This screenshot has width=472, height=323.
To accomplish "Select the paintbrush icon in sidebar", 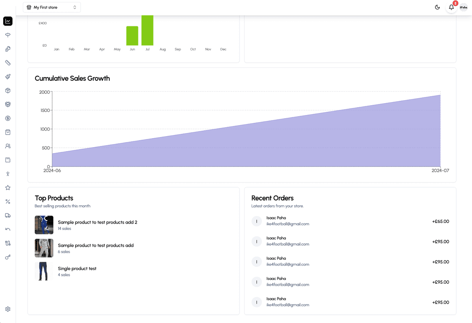I will pos(8,77).
